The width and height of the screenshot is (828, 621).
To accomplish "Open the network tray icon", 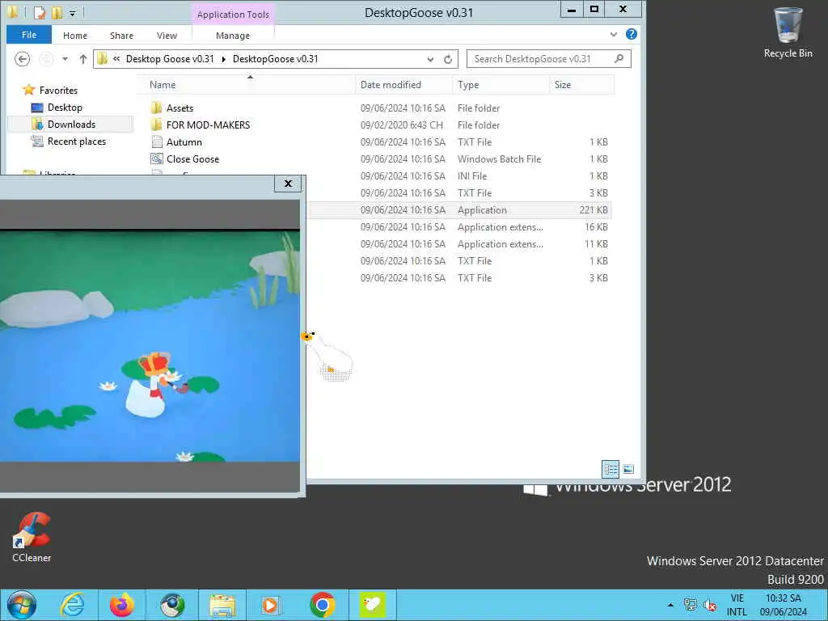I will (x=690, y=605).
